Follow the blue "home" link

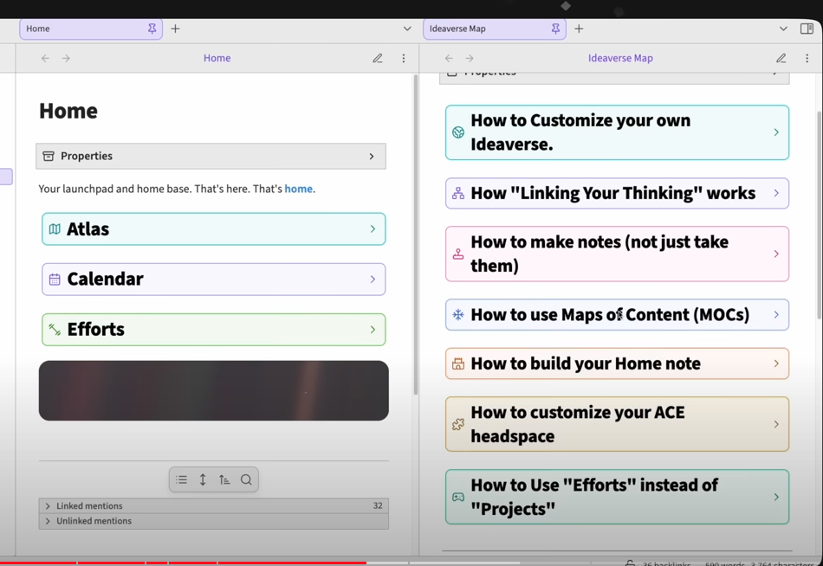(x=299, y=189)
